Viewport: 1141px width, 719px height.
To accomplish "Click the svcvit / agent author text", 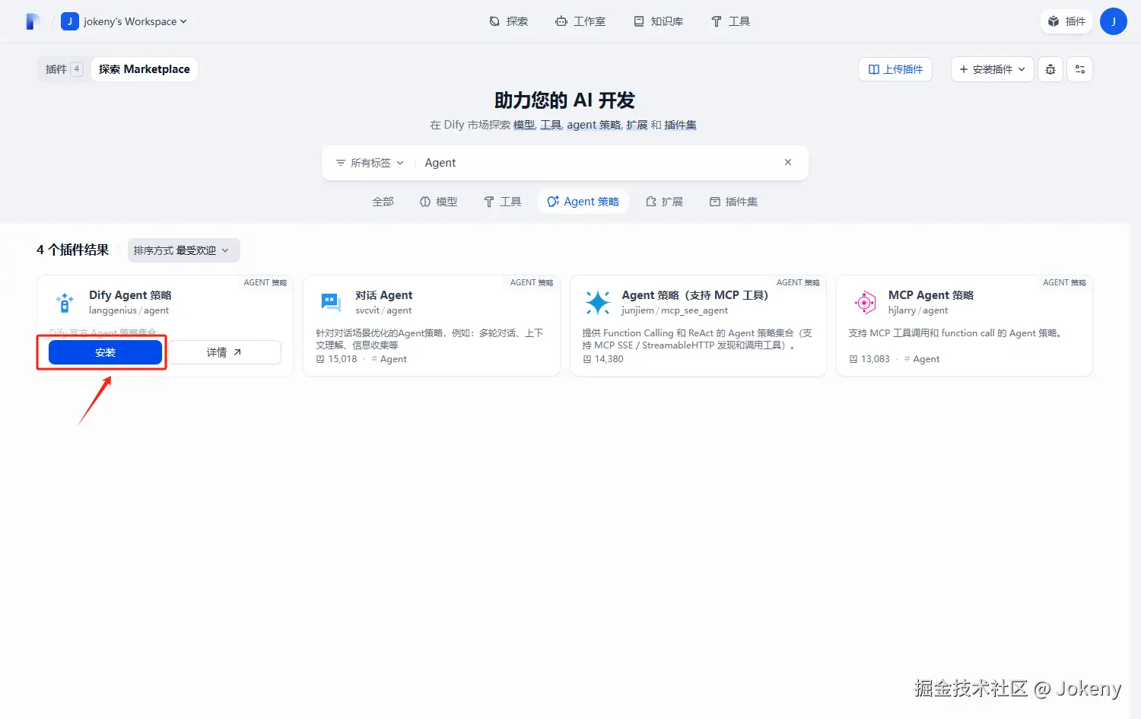I will (x=383, y=310).
